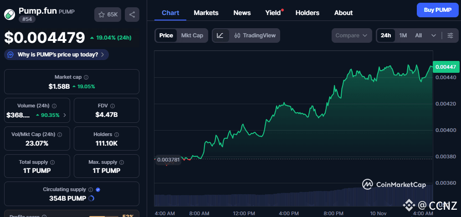Switch to the line chart icon
The height and width of the screenshot is (217, 461).
point(220,35)
